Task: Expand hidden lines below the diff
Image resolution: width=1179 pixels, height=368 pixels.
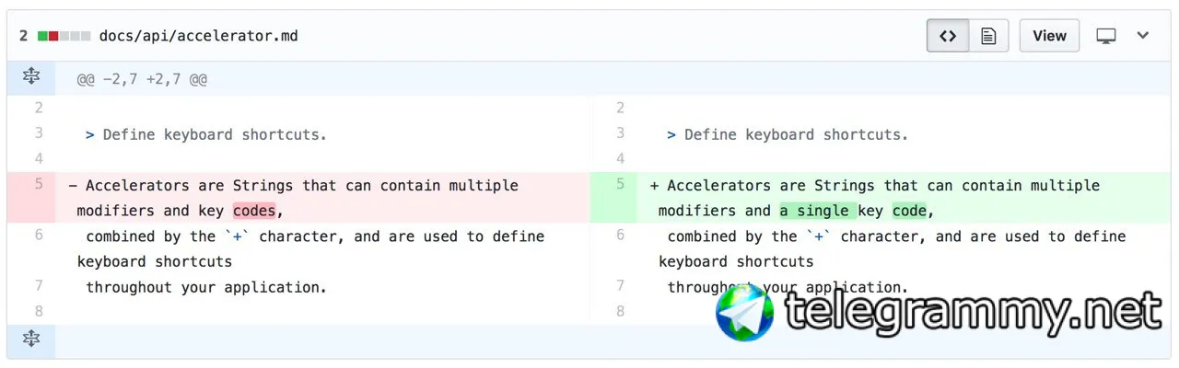Action: point(31,339)
